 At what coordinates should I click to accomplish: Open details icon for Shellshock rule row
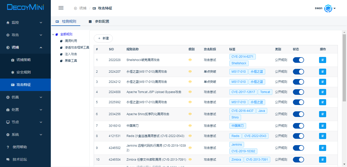[x=322, y=60]
